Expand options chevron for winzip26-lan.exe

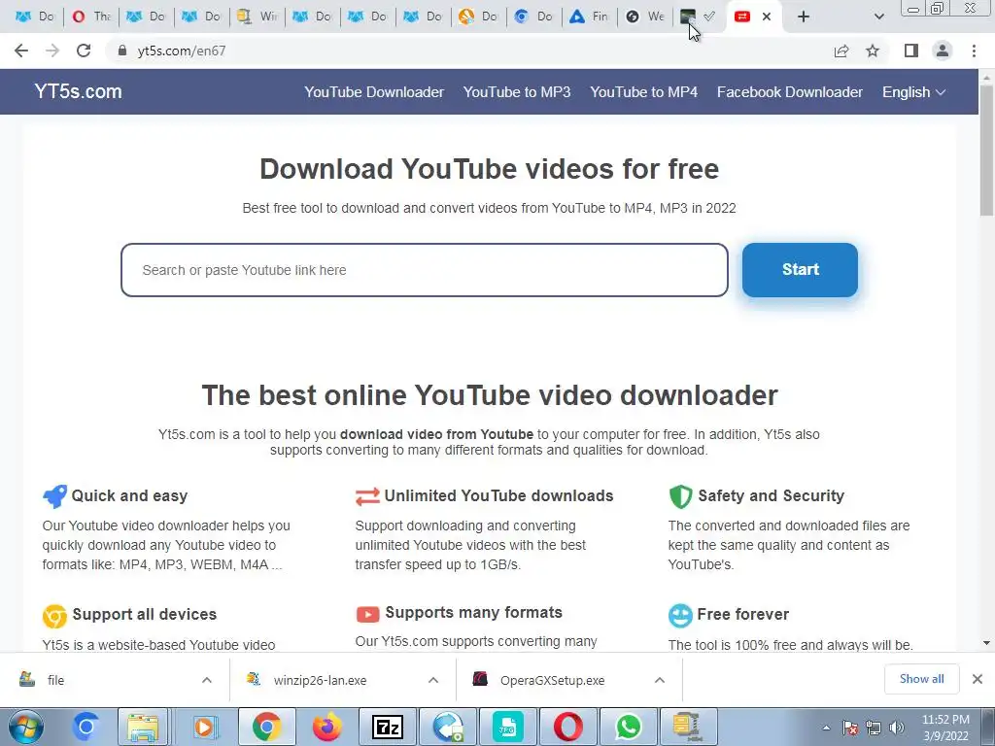tap(433, 680)
